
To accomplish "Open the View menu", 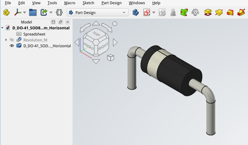I will pos(36,3).
